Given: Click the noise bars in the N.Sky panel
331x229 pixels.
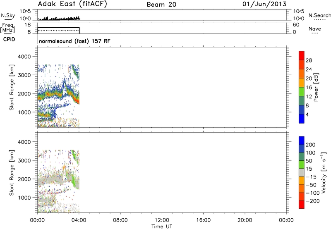Looking at the screenshot, I should (58, 19).
